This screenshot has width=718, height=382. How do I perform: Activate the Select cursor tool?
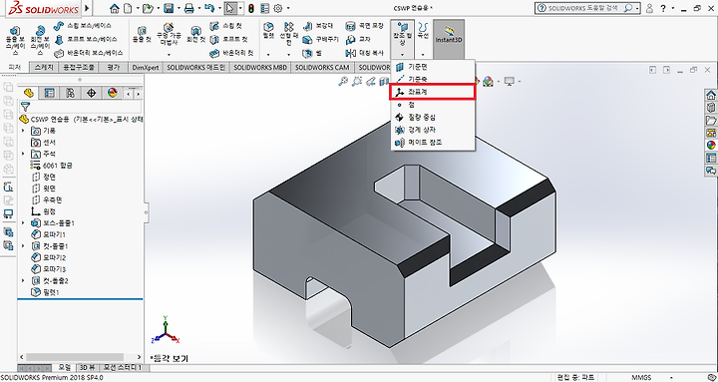coord(230,8)
